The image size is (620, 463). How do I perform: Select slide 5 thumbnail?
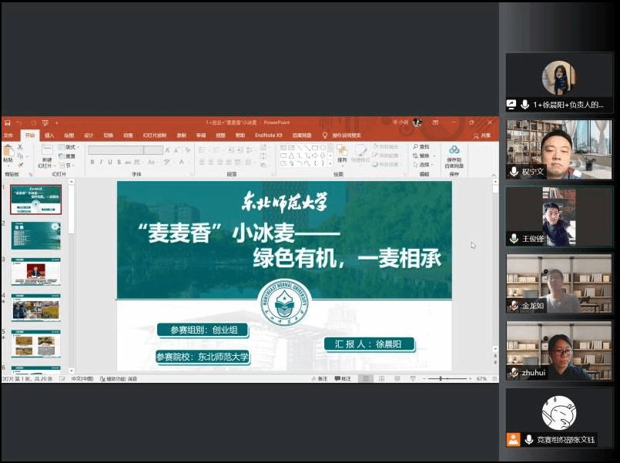[x=36, y=343]
